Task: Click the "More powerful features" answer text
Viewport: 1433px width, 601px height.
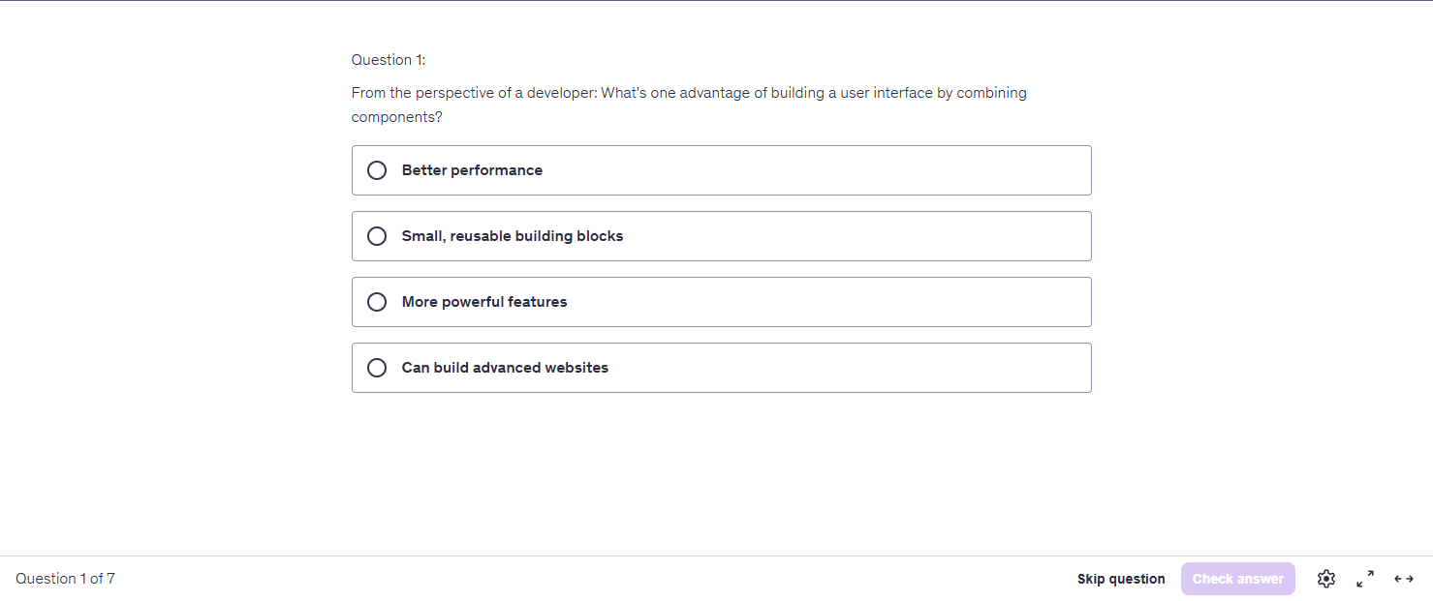Action: coord(484,302)
